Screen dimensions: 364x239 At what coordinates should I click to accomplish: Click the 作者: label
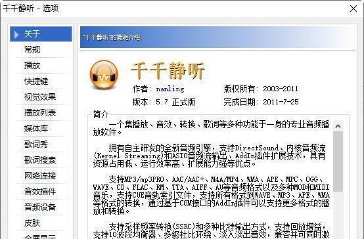point(142,89)
